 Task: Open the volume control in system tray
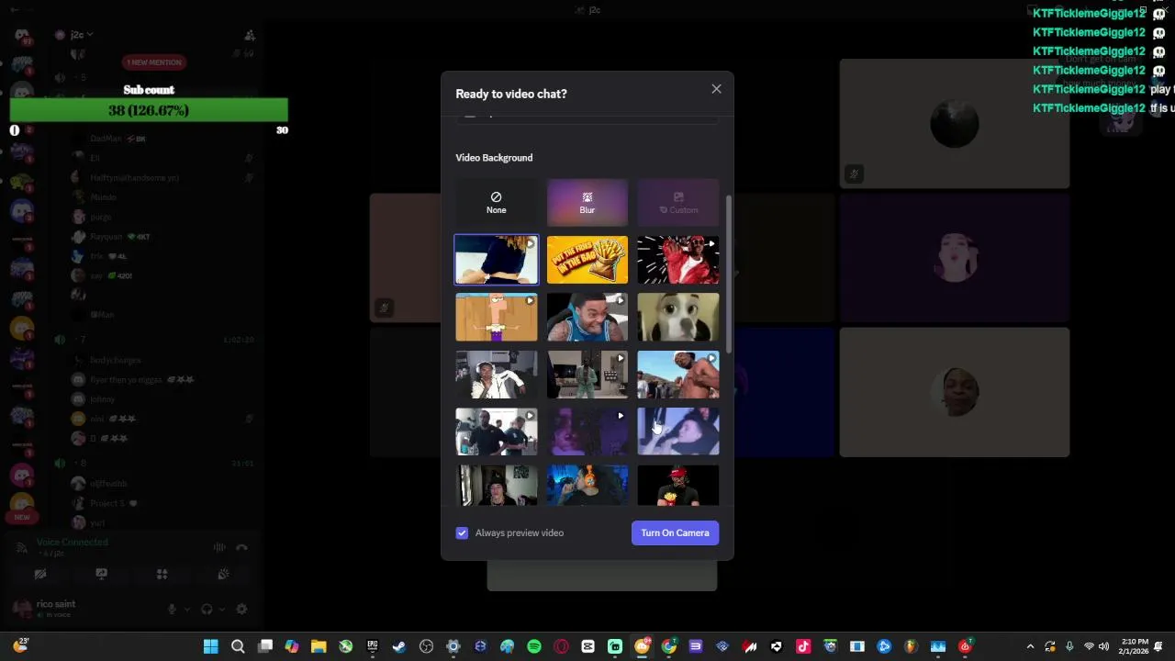pos(1103,646)
